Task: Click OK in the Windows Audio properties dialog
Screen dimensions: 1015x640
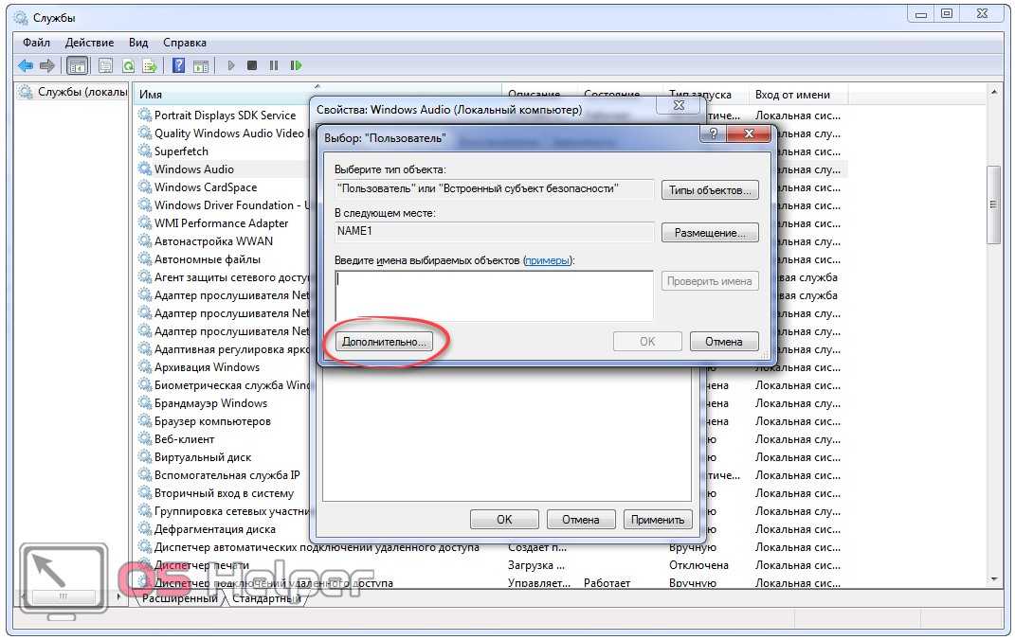Action: coord(504,519)
